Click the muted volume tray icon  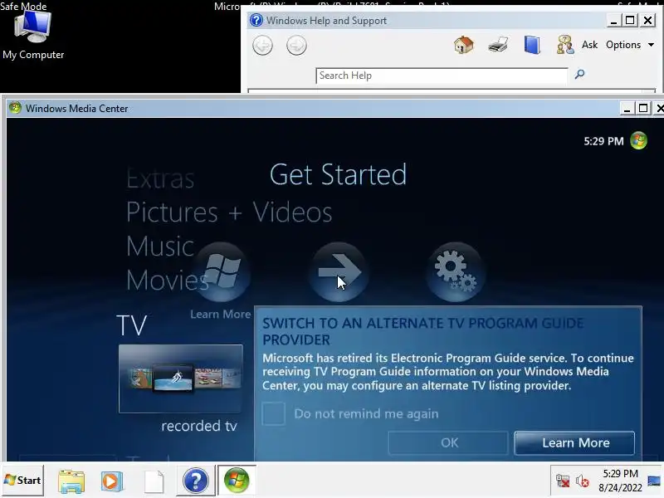click(x=582, y=481)
